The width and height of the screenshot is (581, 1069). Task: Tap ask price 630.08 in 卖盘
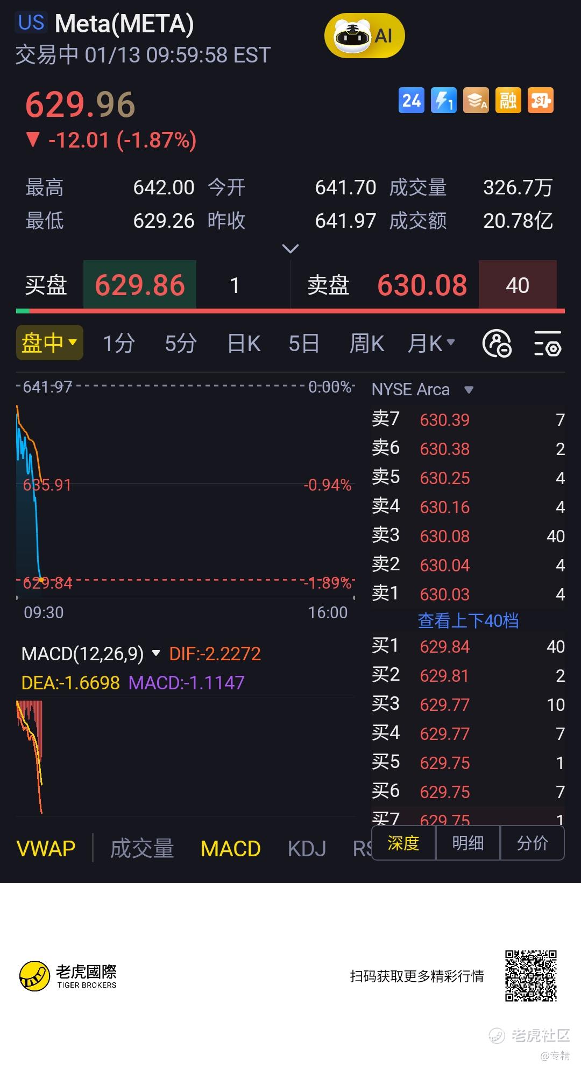tap(422, 285)
